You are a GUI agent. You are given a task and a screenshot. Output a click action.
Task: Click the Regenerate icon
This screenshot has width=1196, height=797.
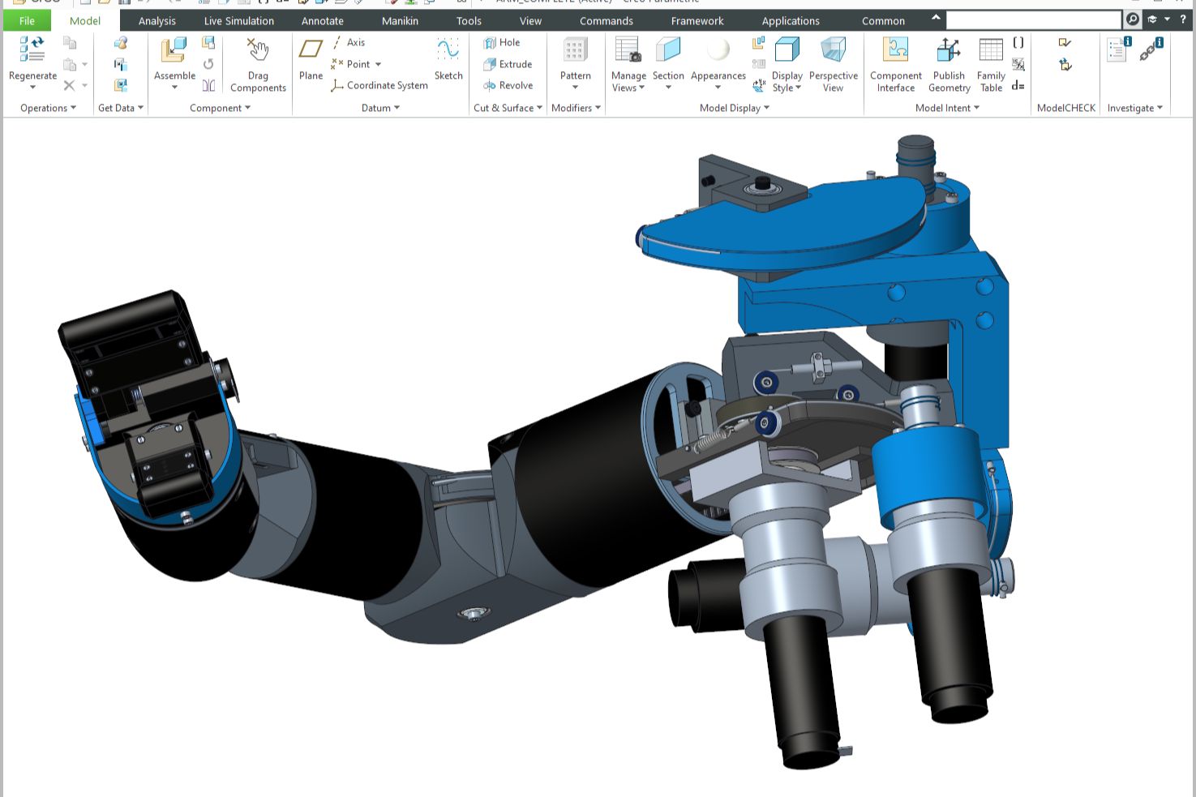pyautogui.click(x=32, y=51)
